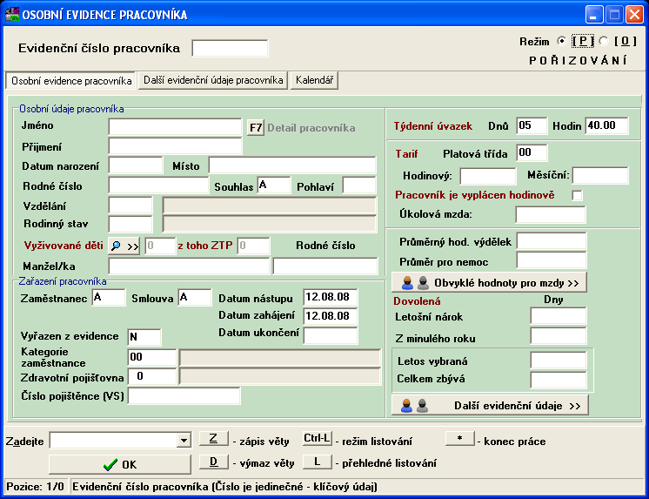Click the L přehledné listování button
Image resolution: width=649 pixels, height=499 pixels.
(x=318, y=462)
